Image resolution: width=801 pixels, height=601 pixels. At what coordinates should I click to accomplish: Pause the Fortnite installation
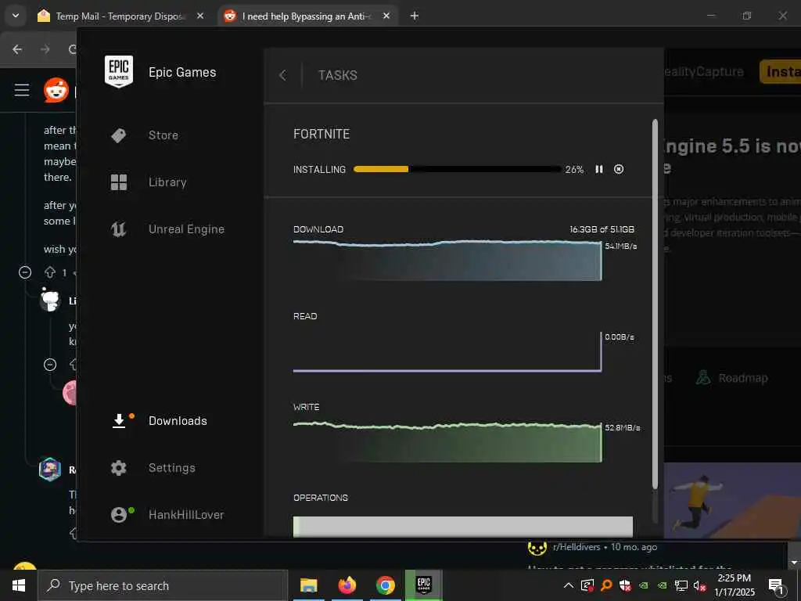click(x=599, y=169)
